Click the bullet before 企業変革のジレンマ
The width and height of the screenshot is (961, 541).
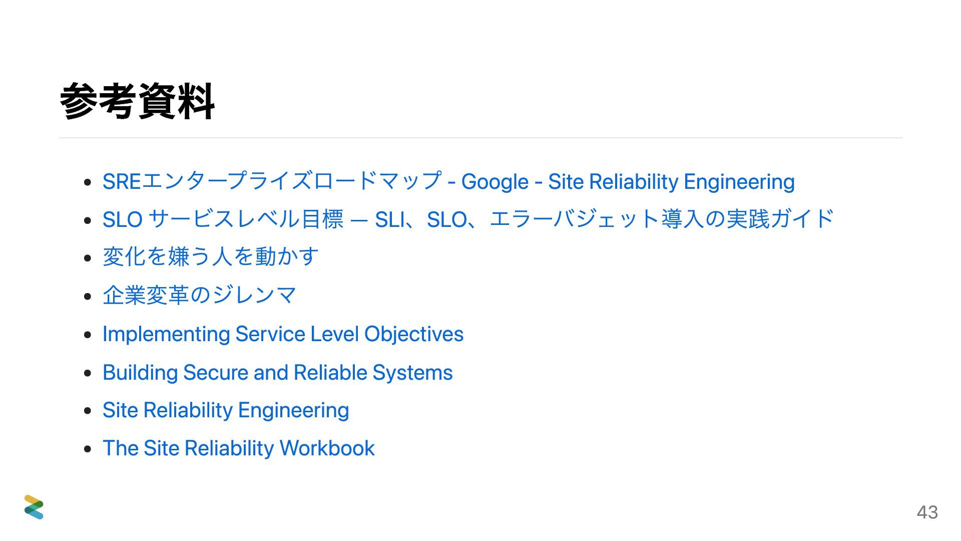pos(88,296)
